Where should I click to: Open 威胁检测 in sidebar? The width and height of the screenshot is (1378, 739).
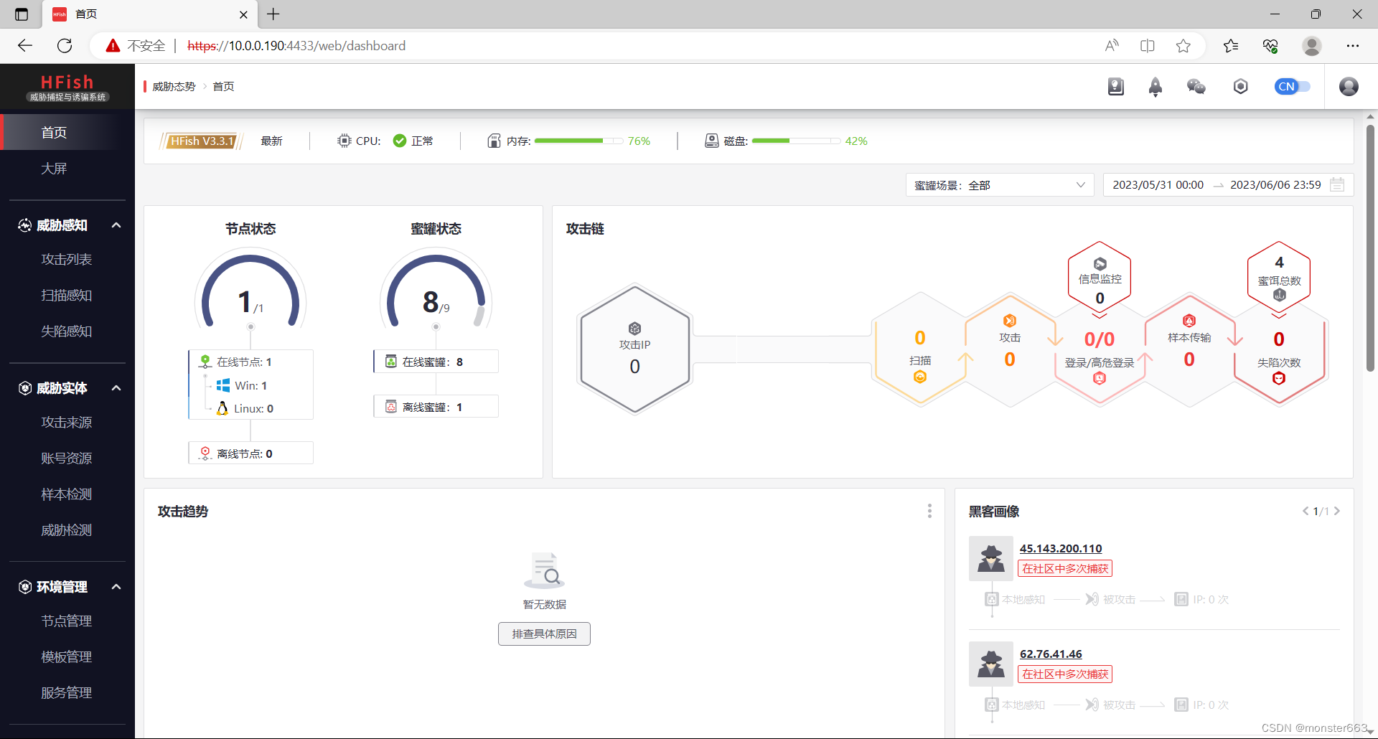tap(67, 529)
